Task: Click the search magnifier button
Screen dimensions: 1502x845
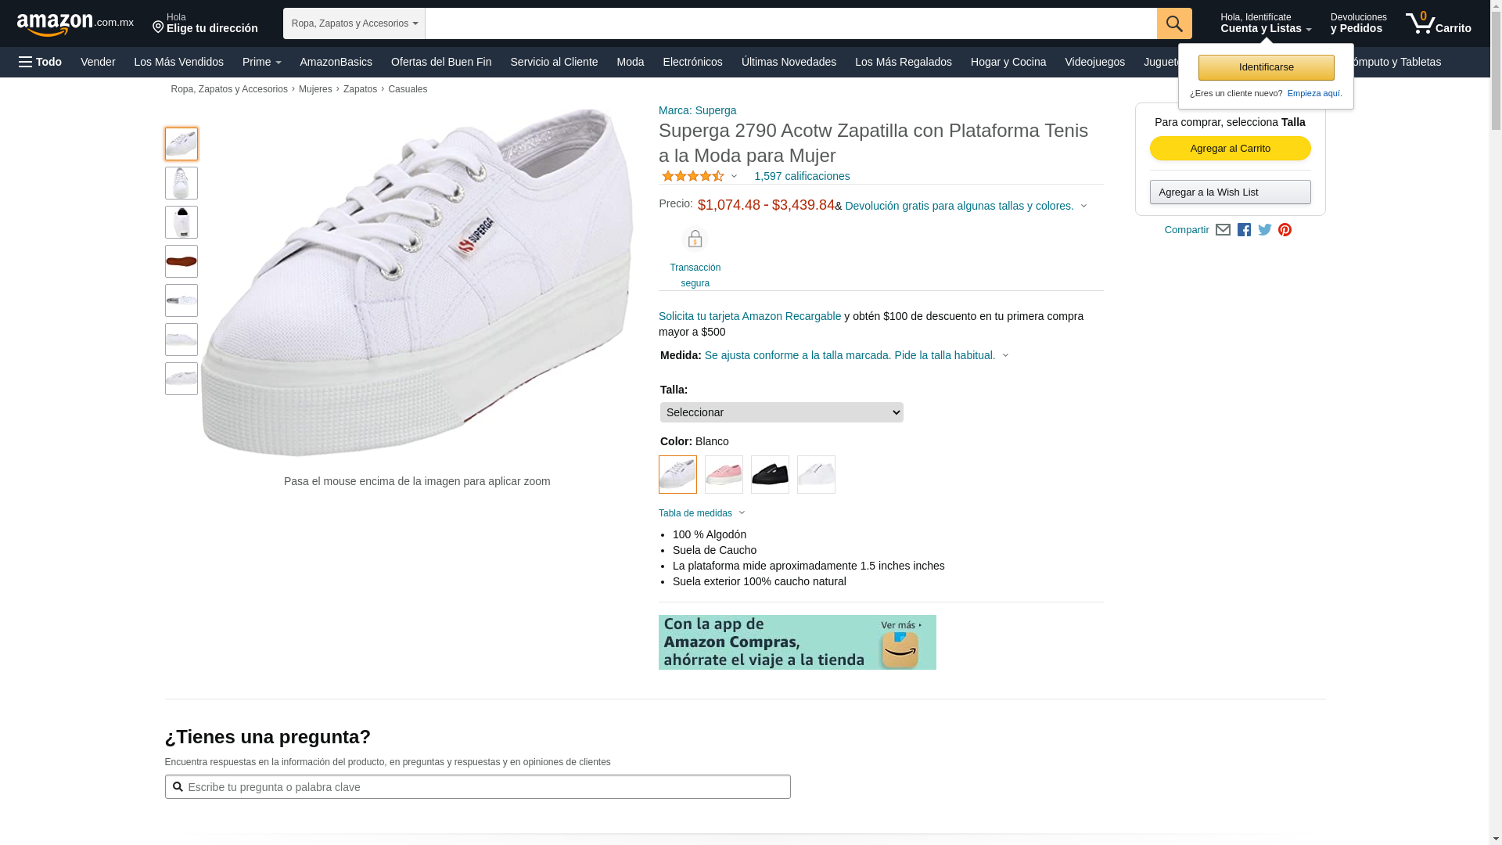Action: pos(1174,23)
